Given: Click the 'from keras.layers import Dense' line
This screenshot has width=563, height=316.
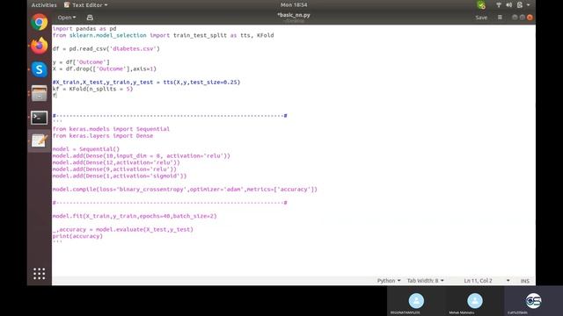Looking at the screenshot, I should tap(103, 136).
